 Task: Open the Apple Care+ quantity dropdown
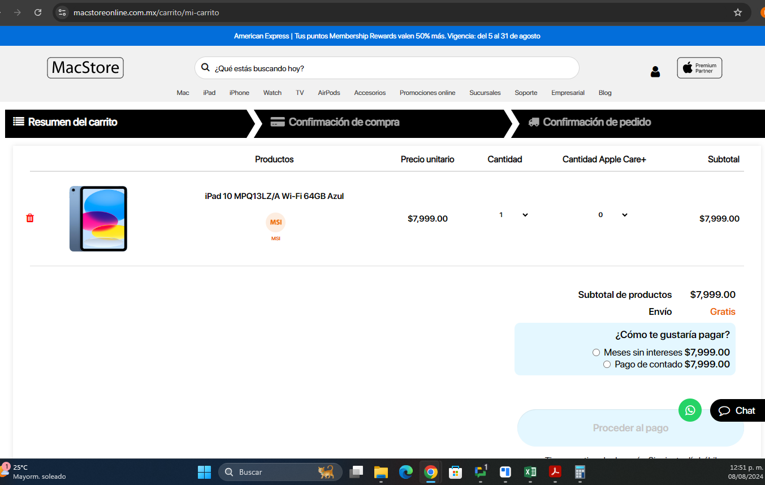[613, 215]
